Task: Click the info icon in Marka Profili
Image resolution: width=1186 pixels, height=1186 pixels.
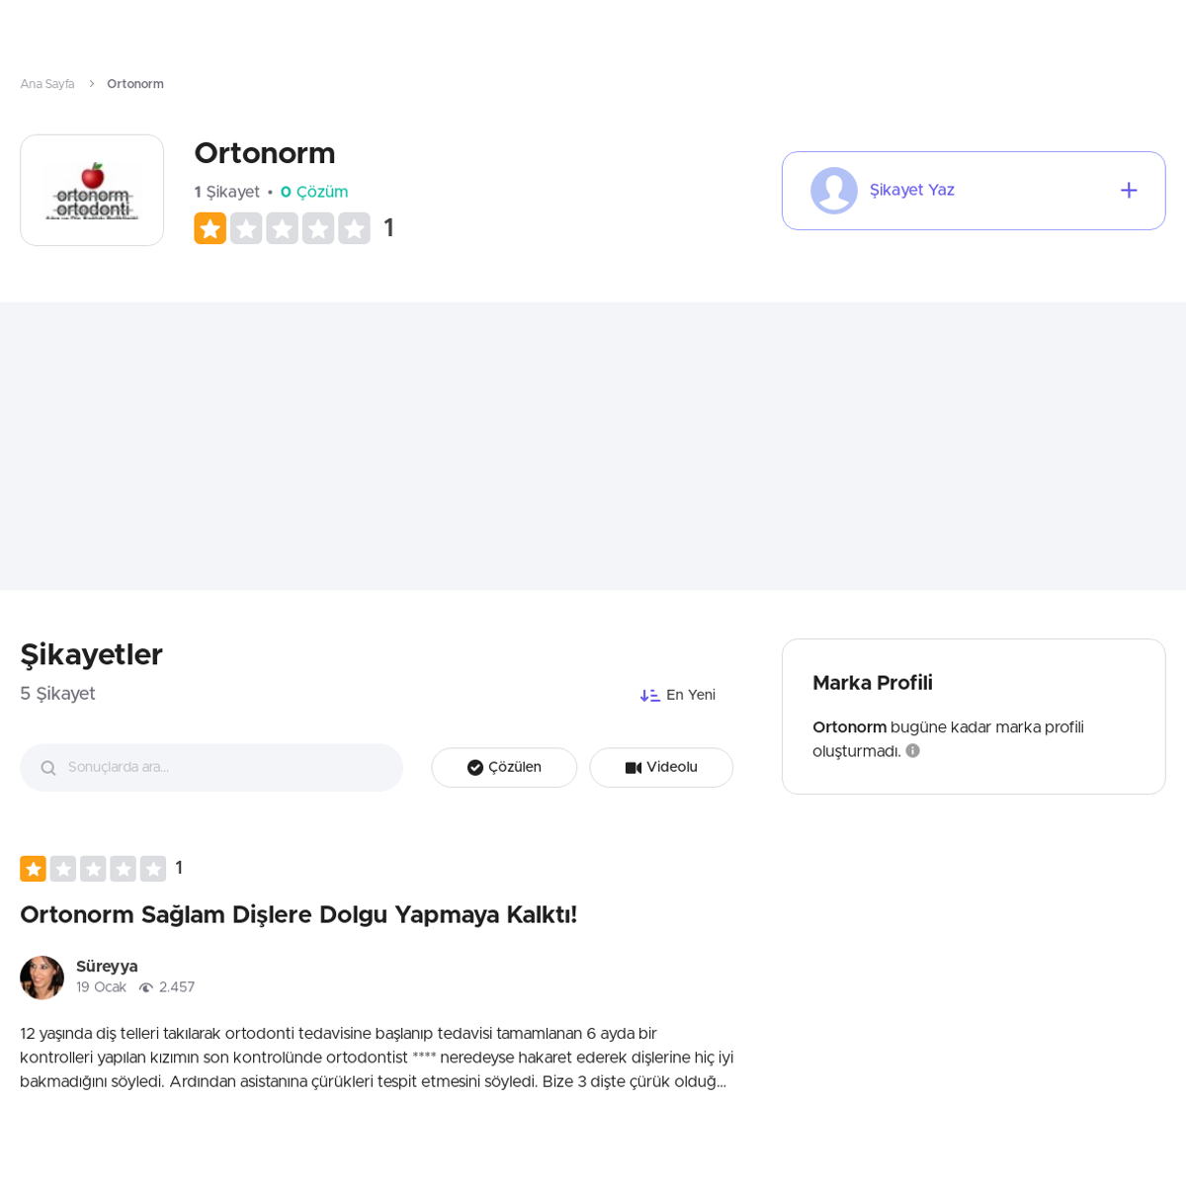Action: (913, 751)
